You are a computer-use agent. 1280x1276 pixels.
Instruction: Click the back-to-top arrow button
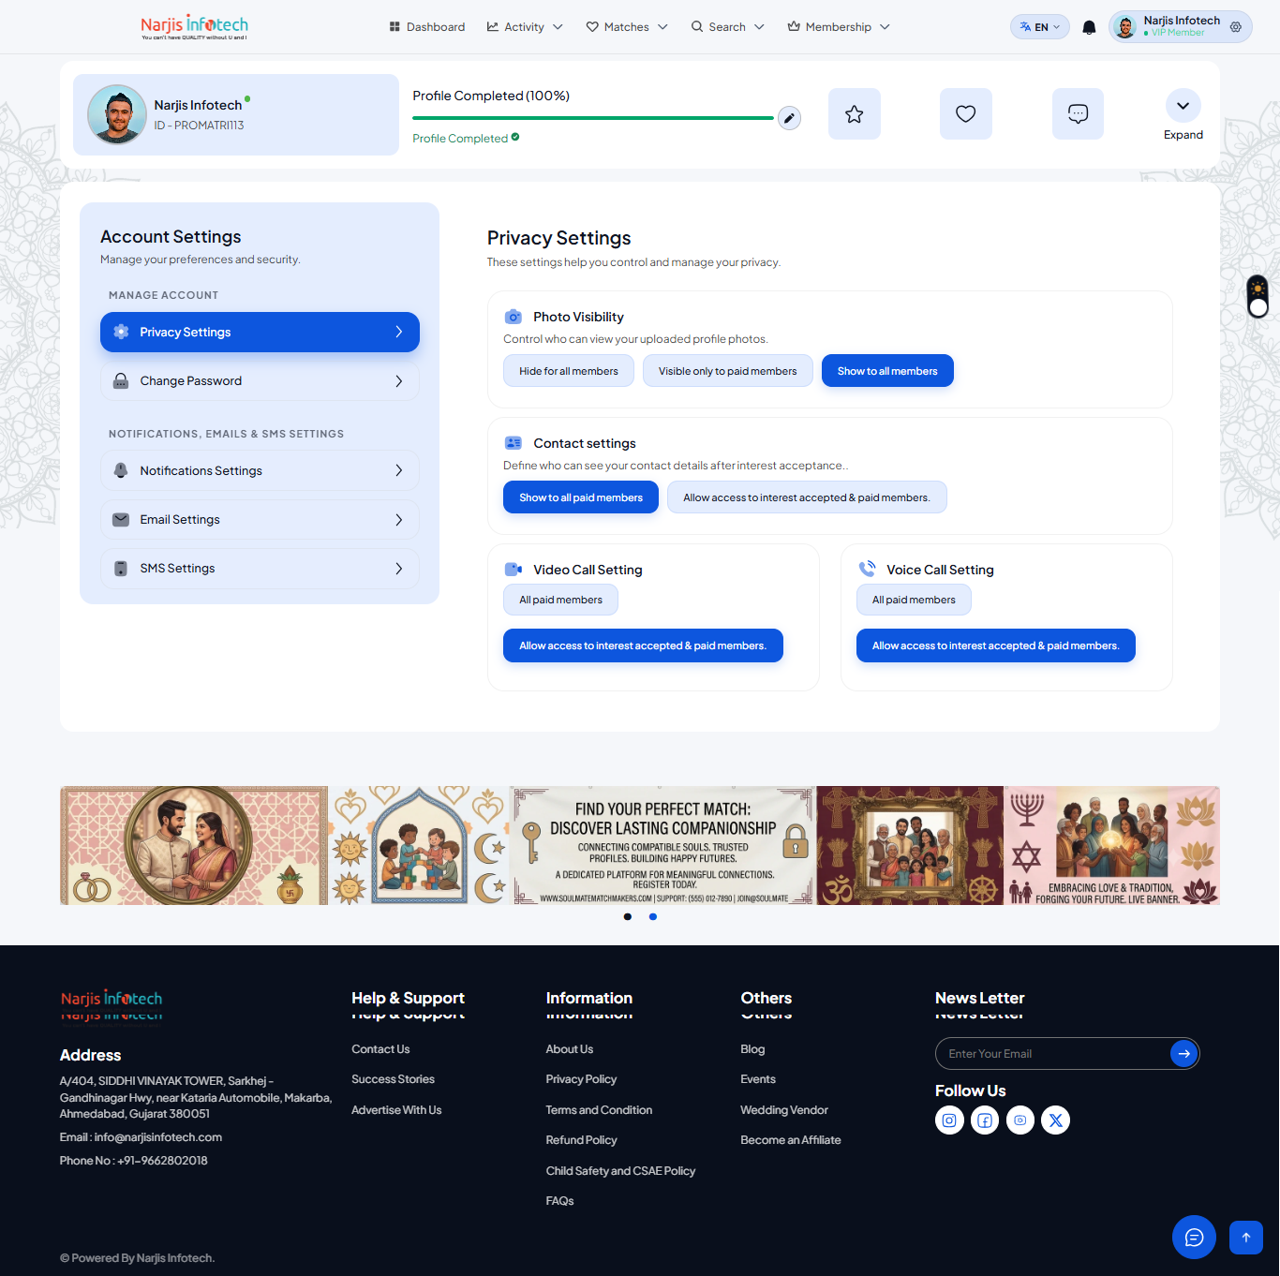(1246, 1238)
